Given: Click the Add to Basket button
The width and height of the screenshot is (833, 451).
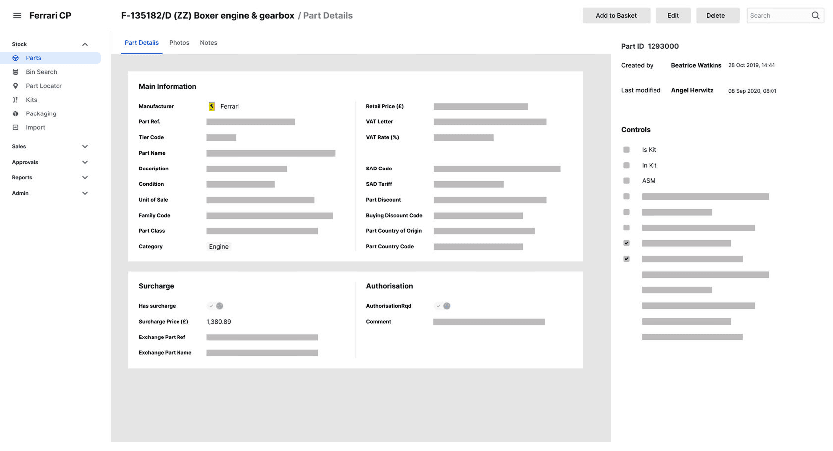Looking at the screenshot, I should pos(616,15).
